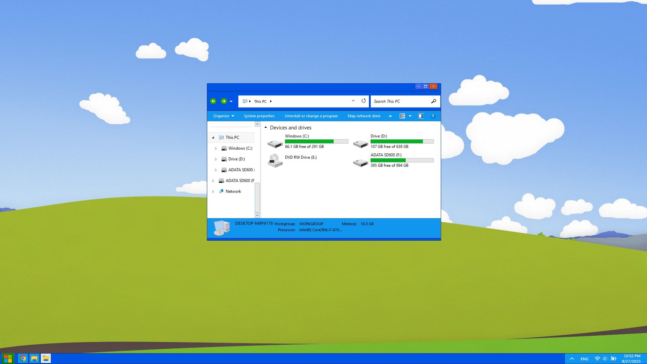Click the green Forward arrow button
Viewport: 647px width, 364px height.
click(x=224, y=101)
